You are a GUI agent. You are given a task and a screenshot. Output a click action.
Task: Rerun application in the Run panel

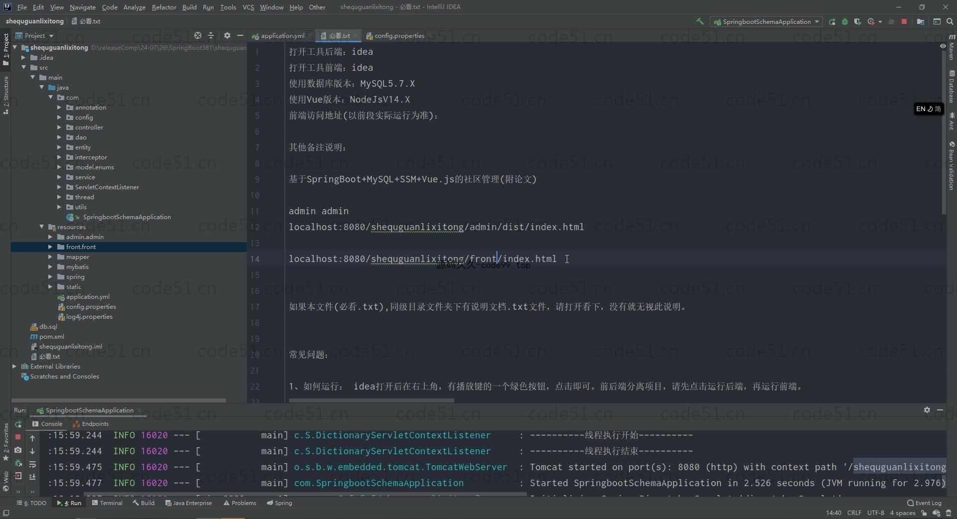[x=18, y=424]
